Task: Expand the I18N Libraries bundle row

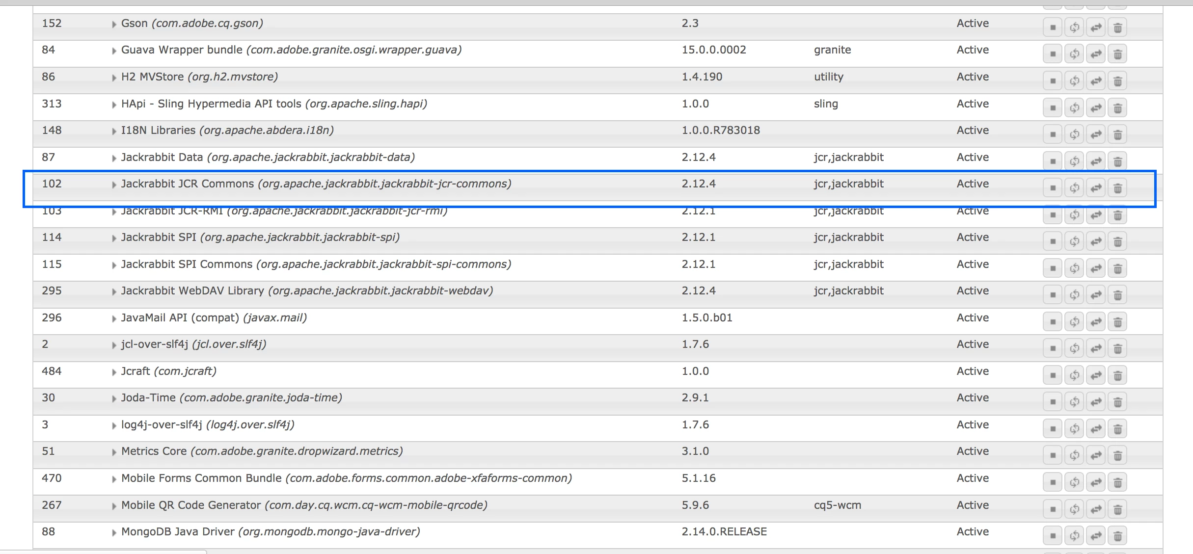Action: (x=114, y=131)
